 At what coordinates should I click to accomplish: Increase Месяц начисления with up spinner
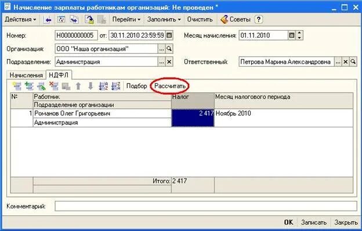coord(299,33)
